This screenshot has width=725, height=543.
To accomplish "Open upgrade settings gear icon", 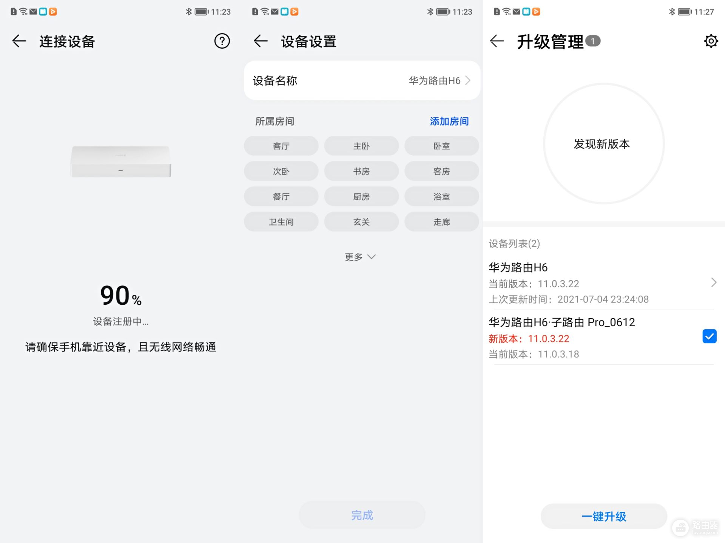I will tap(711, 41).
